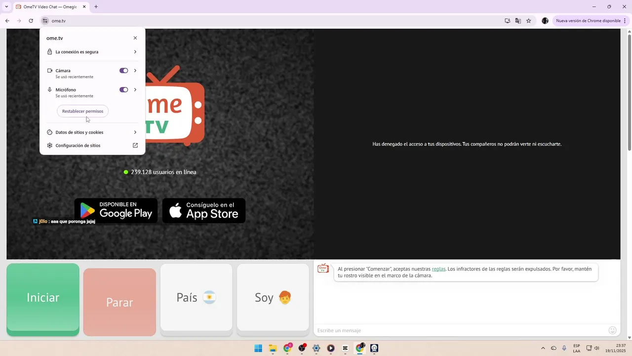The width and height of the screenshot is (632, 356).
Task: Click the padlock icon in popup
Action: tap(50, 52)
